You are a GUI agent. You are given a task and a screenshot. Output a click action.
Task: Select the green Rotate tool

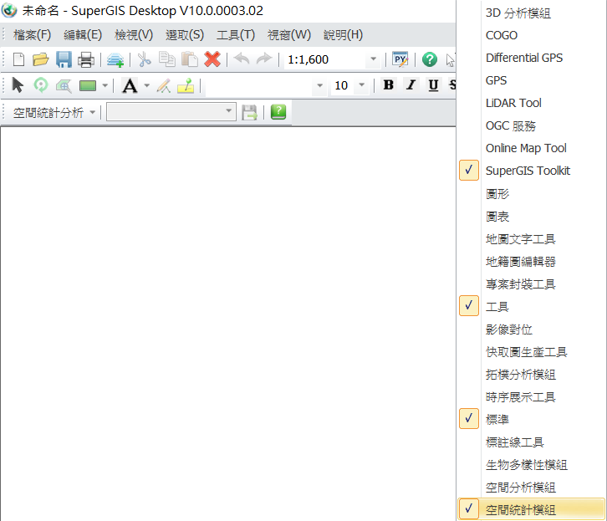41,85
